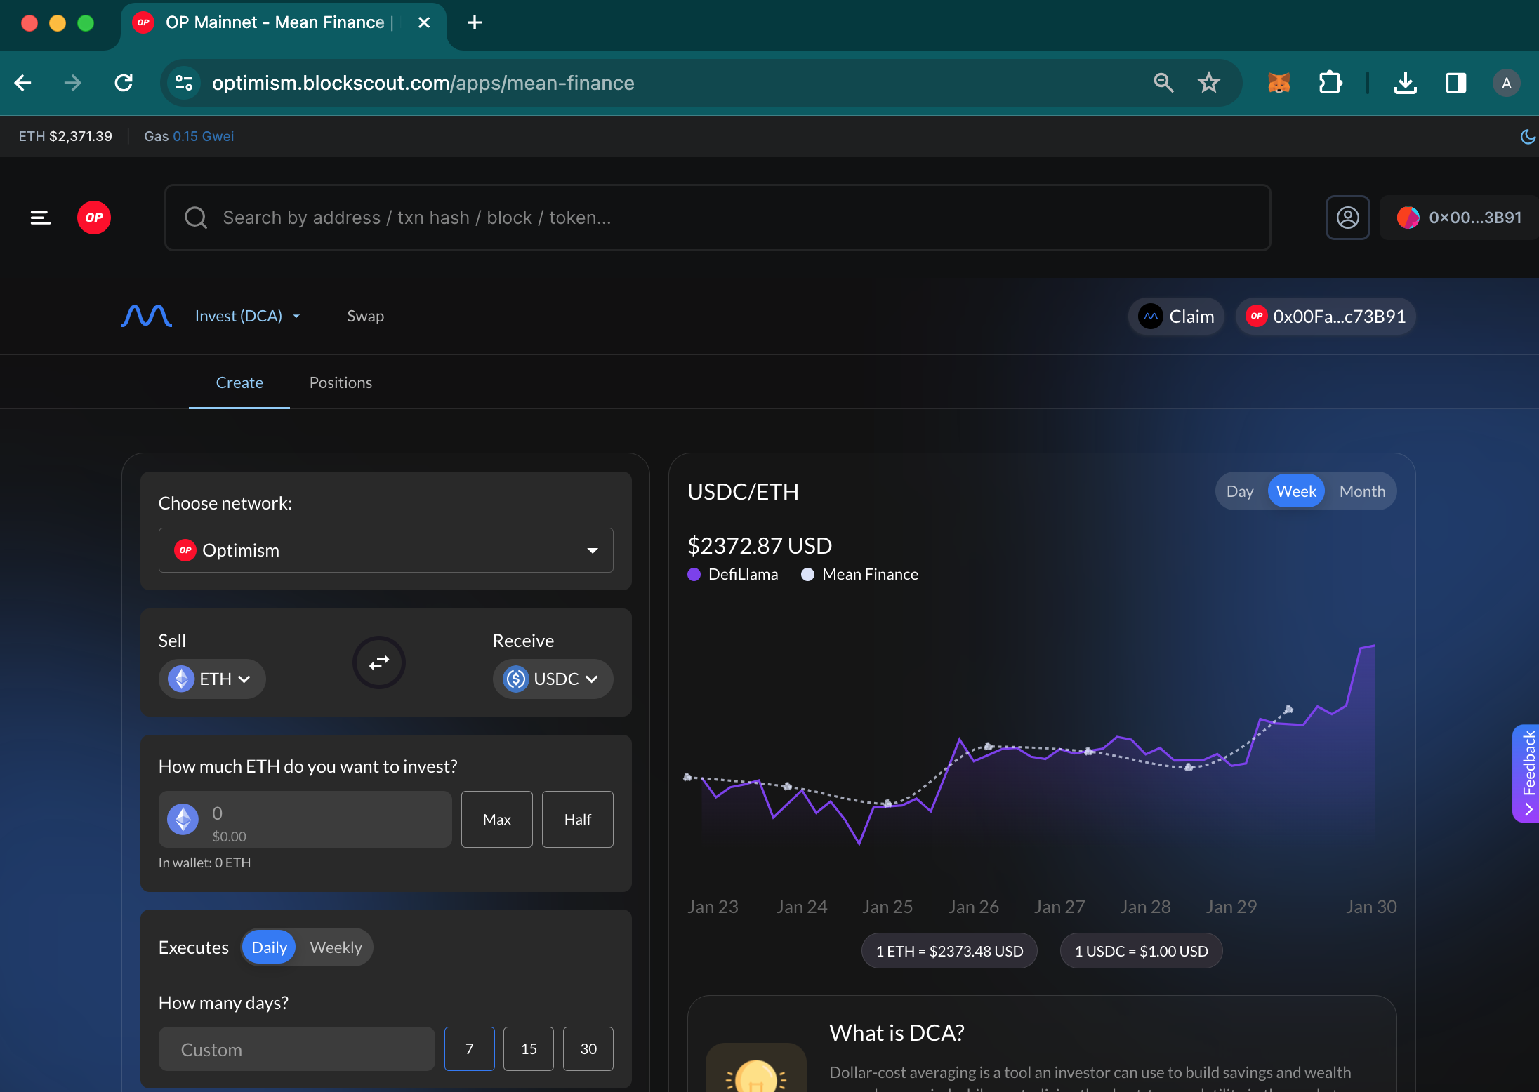Click the user profile icon next to search

(x=1347, y=218)
